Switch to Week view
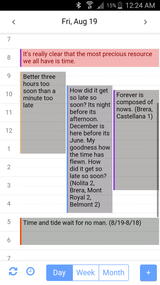 click(x=86, y=273)
